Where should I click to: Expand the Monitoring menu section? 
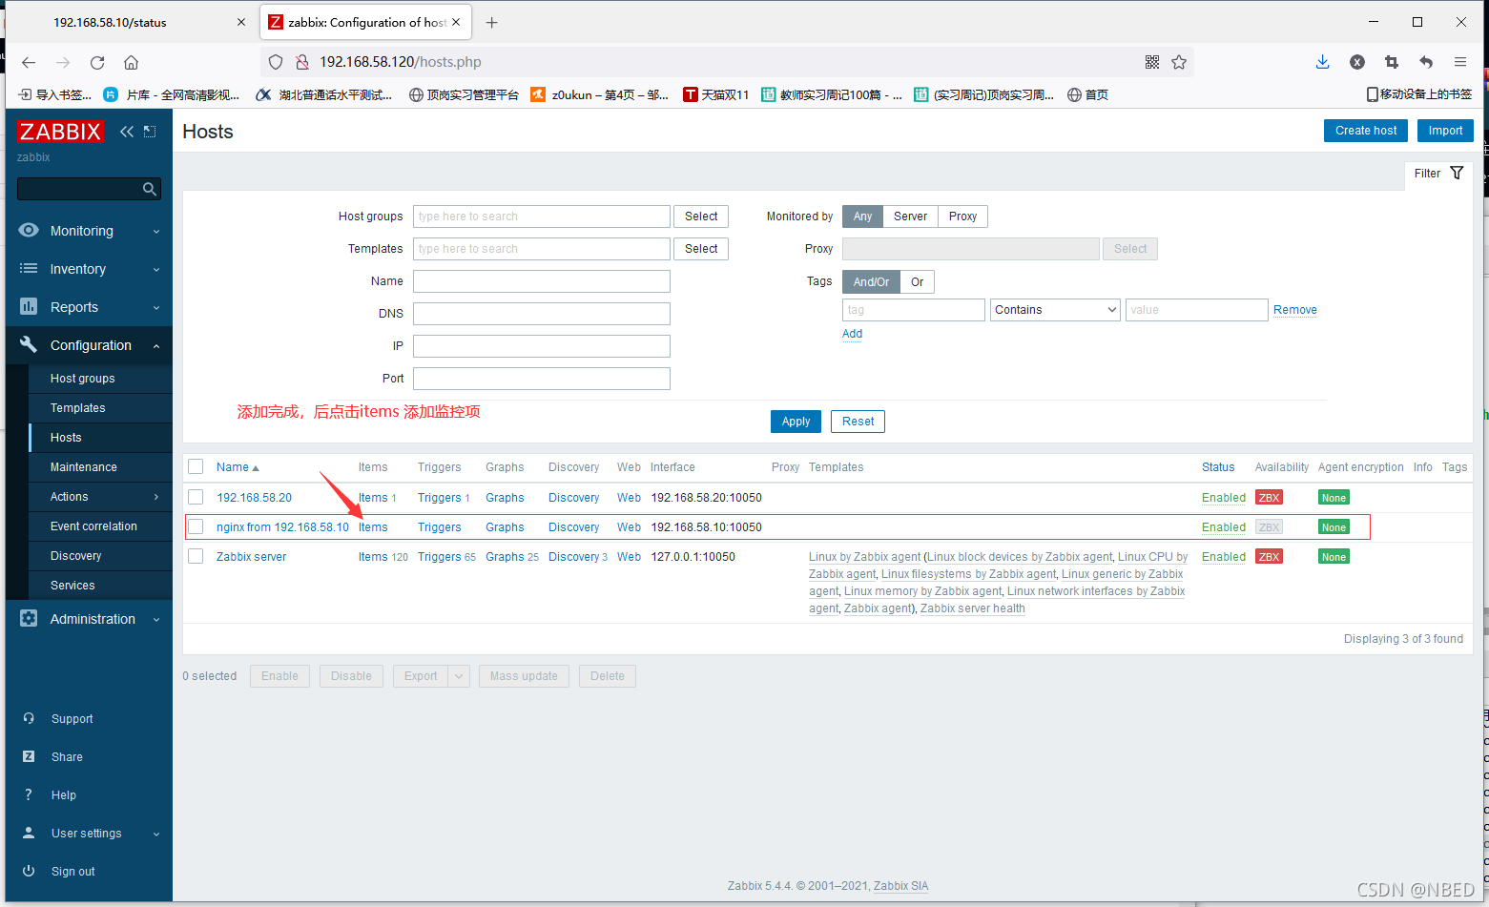pyautogui.click(x=156, y=231)
